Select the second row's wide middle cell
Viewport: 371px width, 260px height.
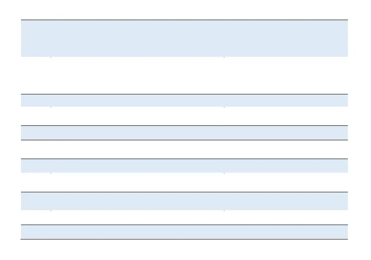click(x=137, y=75)
